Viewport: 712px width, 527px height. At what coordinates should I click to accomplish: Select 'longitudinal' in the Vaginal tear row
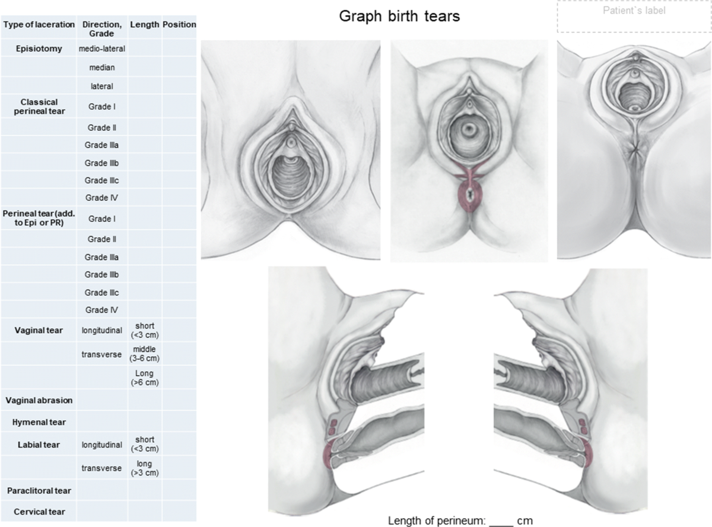(x=102, y=330)
